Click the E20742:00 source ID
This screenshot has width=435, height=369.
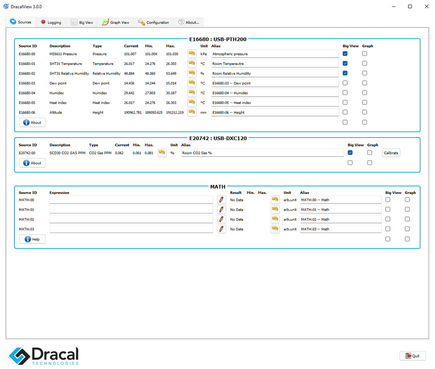click(27, 153)
